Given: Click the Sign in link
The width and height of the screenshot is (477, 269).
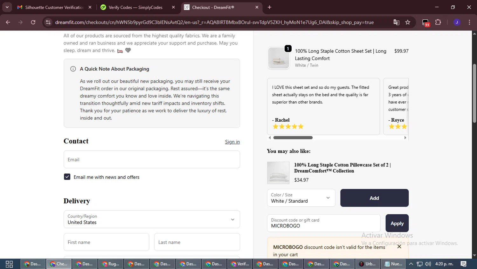Looking at the screenshot, I should (x=232, y=142).
